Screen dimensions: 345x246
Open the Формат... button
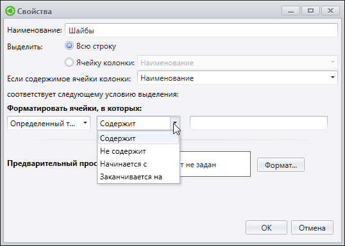[x=281, y=165]
